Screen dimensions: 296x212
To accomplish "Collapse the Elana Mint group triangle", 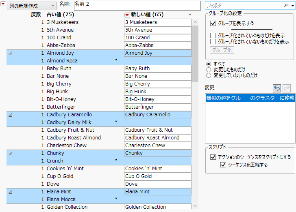I will (11, 192).
